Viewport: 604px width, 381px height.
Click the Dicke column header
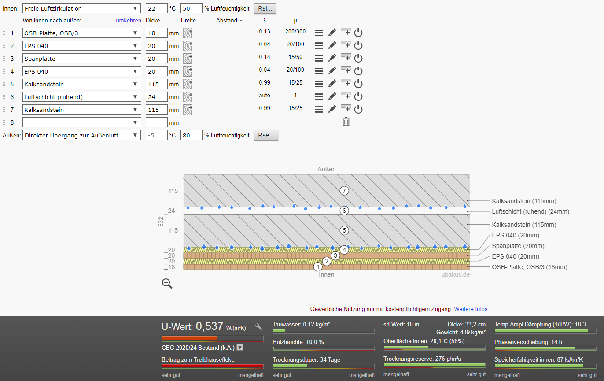pos(153,20)
